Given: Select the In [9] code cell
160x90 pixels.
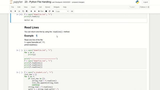Looking at the screenshot, I should (x=85, y=15).
